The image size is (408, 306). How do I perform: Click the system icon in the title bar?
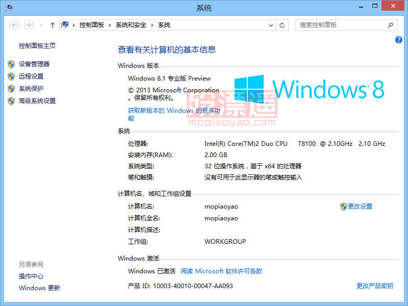9,7
